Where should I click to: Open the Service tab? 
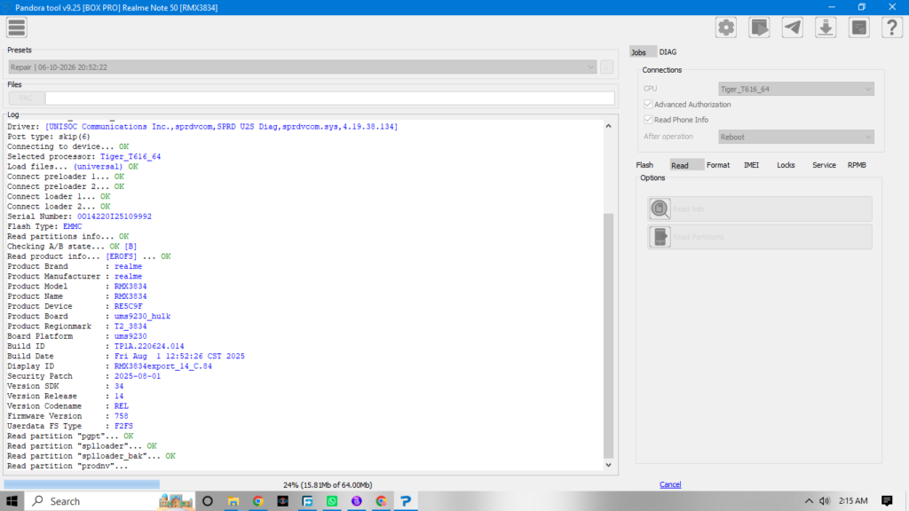824,165
